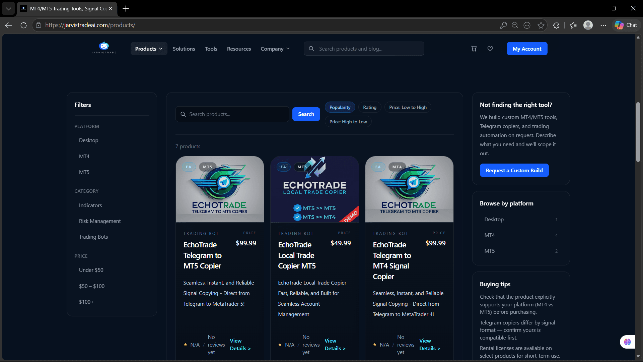Filter price $100+
The width and height of the screenshot is (643, 362).
(86, 302)
